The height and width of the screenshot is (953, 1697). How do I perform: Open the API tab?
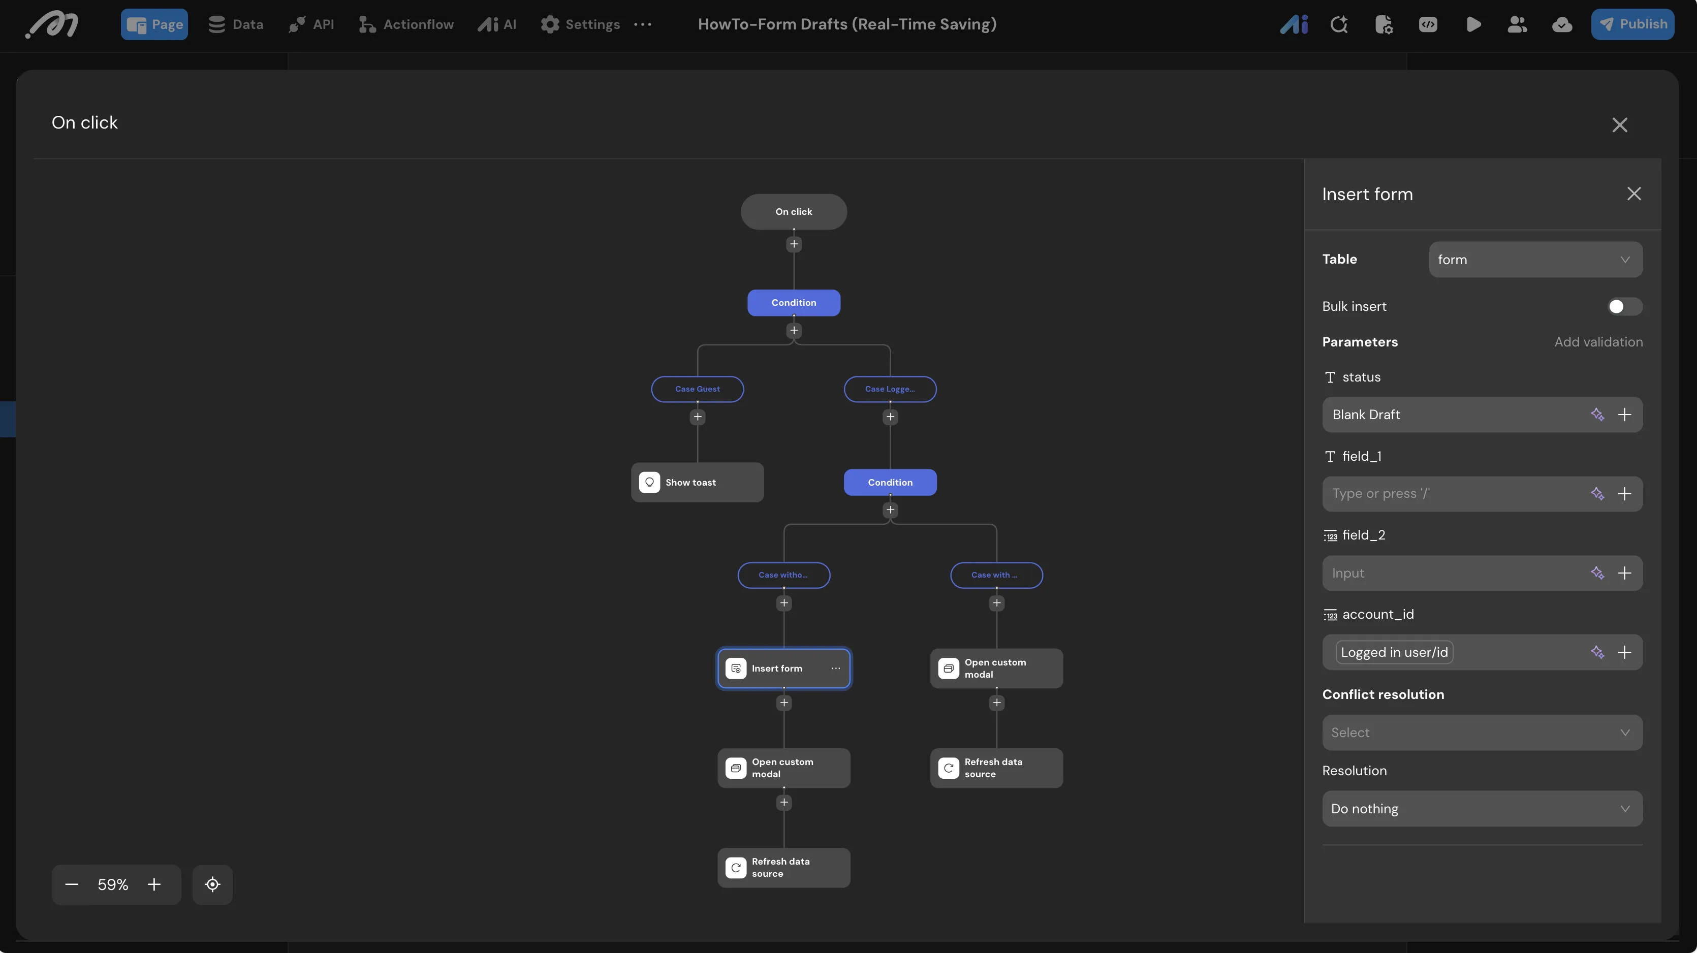tap(311, 24)
